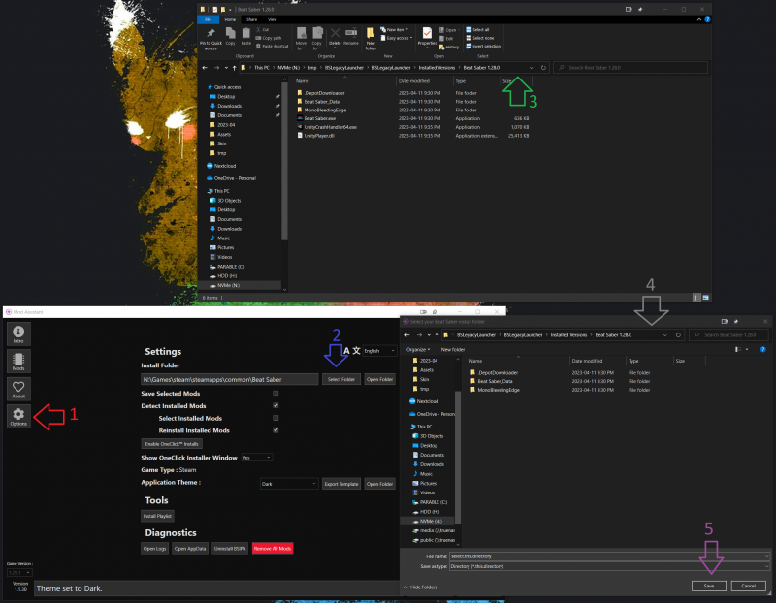Switch to the View tab in Explorer ribbon
Viewport: 776px width, 603px height.
click(274, 18)
